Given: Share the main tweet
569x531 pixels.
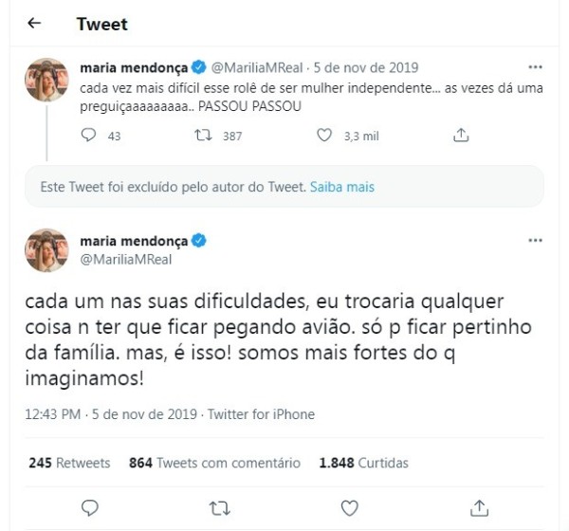Looking at the screenshot, I should coord(480,507).
